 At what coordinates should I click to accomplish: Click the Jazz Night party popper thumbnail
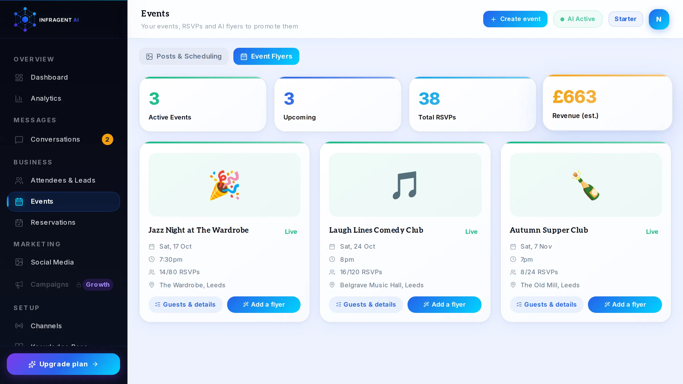225,185
